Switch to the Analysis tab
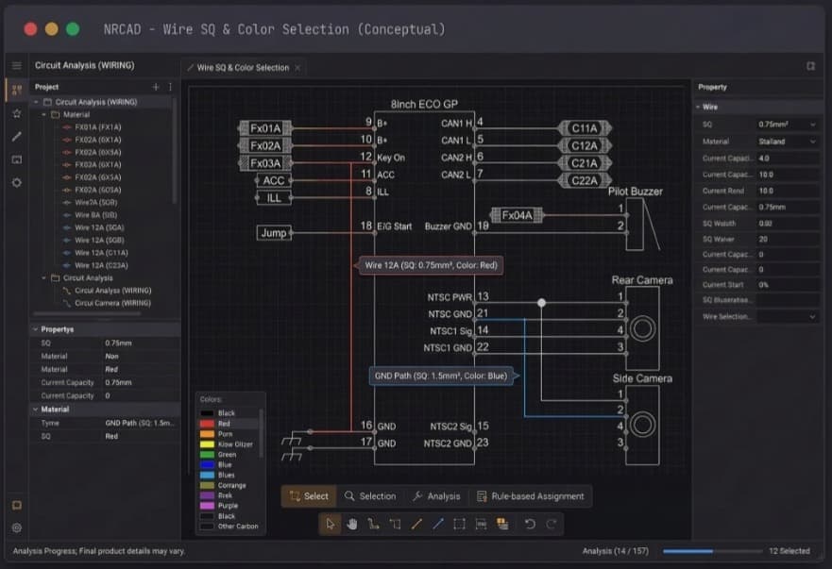 [436, 495]
